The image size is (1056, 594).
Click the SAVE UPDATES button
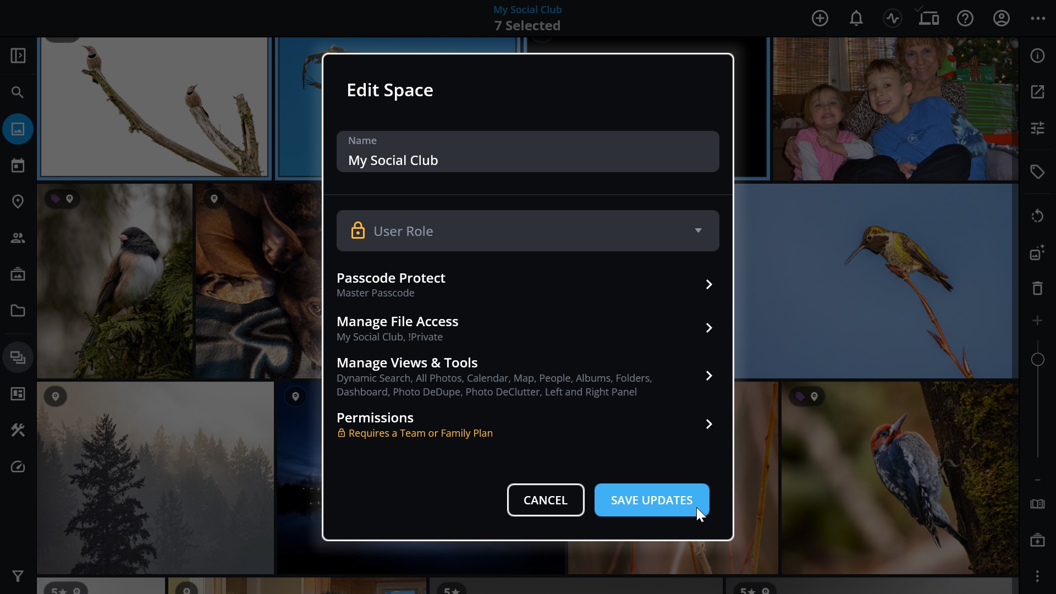tap(651, 500)
